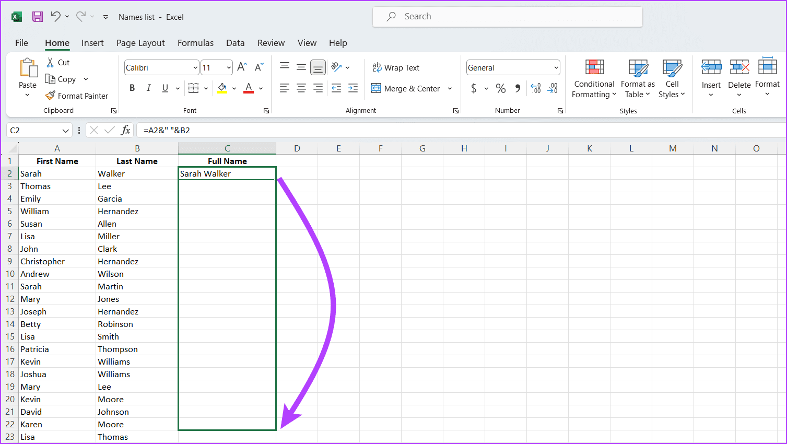Expand the Merge & Center dropdown arrow

(450, 88)
